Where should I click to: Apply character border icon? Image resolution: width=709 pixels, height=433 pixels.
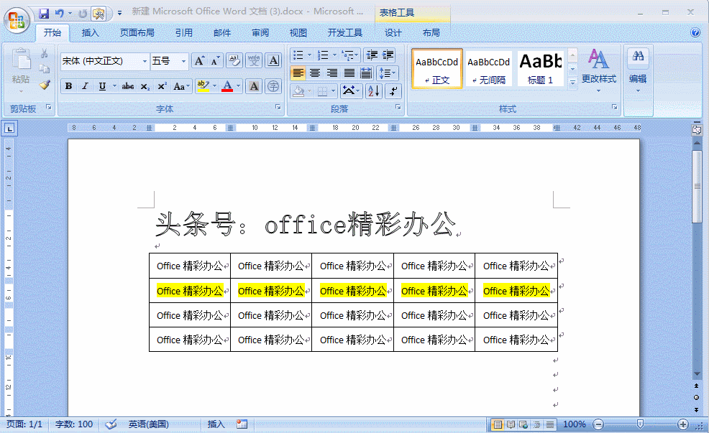(x=273, y=61)
